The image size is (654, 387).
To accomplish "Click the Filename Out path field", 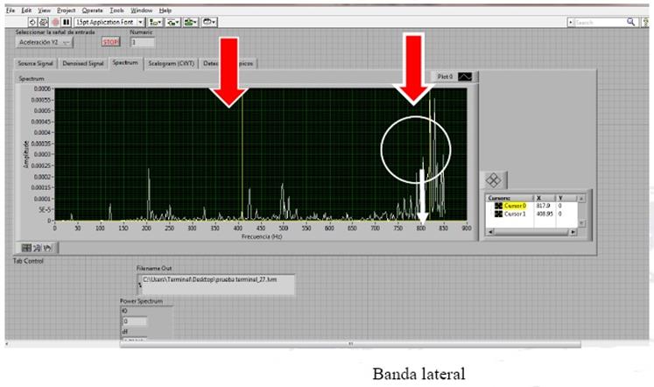I will pos(214,285).
